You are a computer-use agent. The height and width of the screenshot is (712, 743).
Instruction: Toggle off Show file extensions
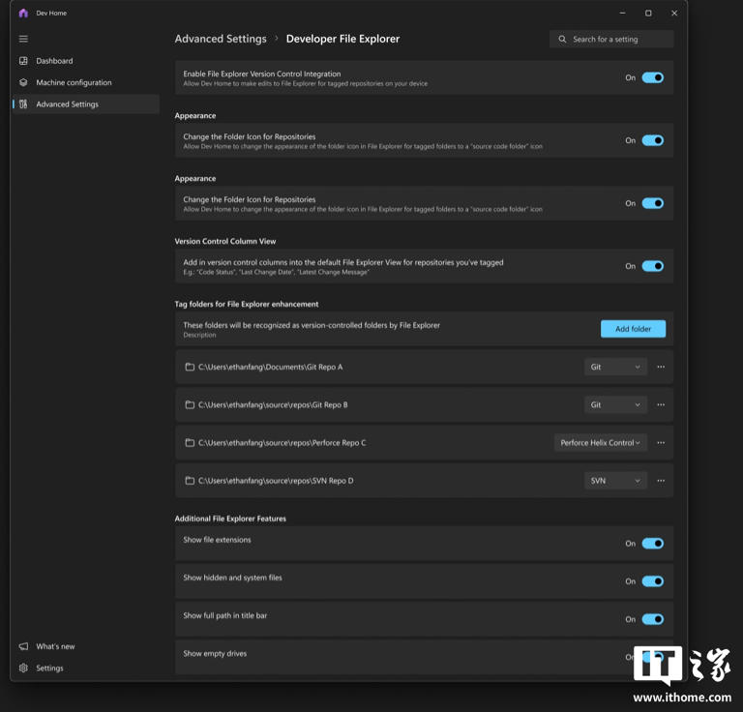(653, 544)
